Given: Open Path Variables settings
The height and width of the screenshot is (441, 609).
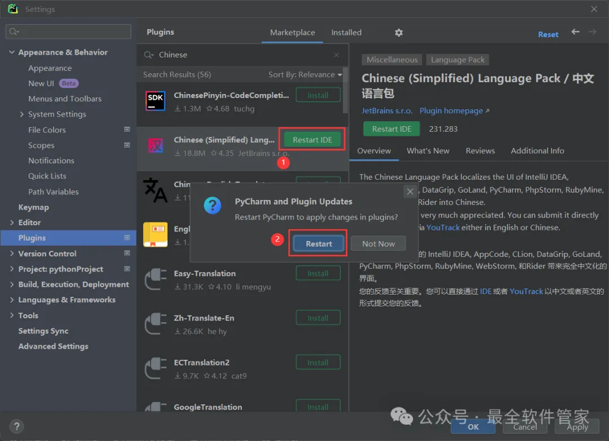Looking at the screenshot, I should click(53, 191).
